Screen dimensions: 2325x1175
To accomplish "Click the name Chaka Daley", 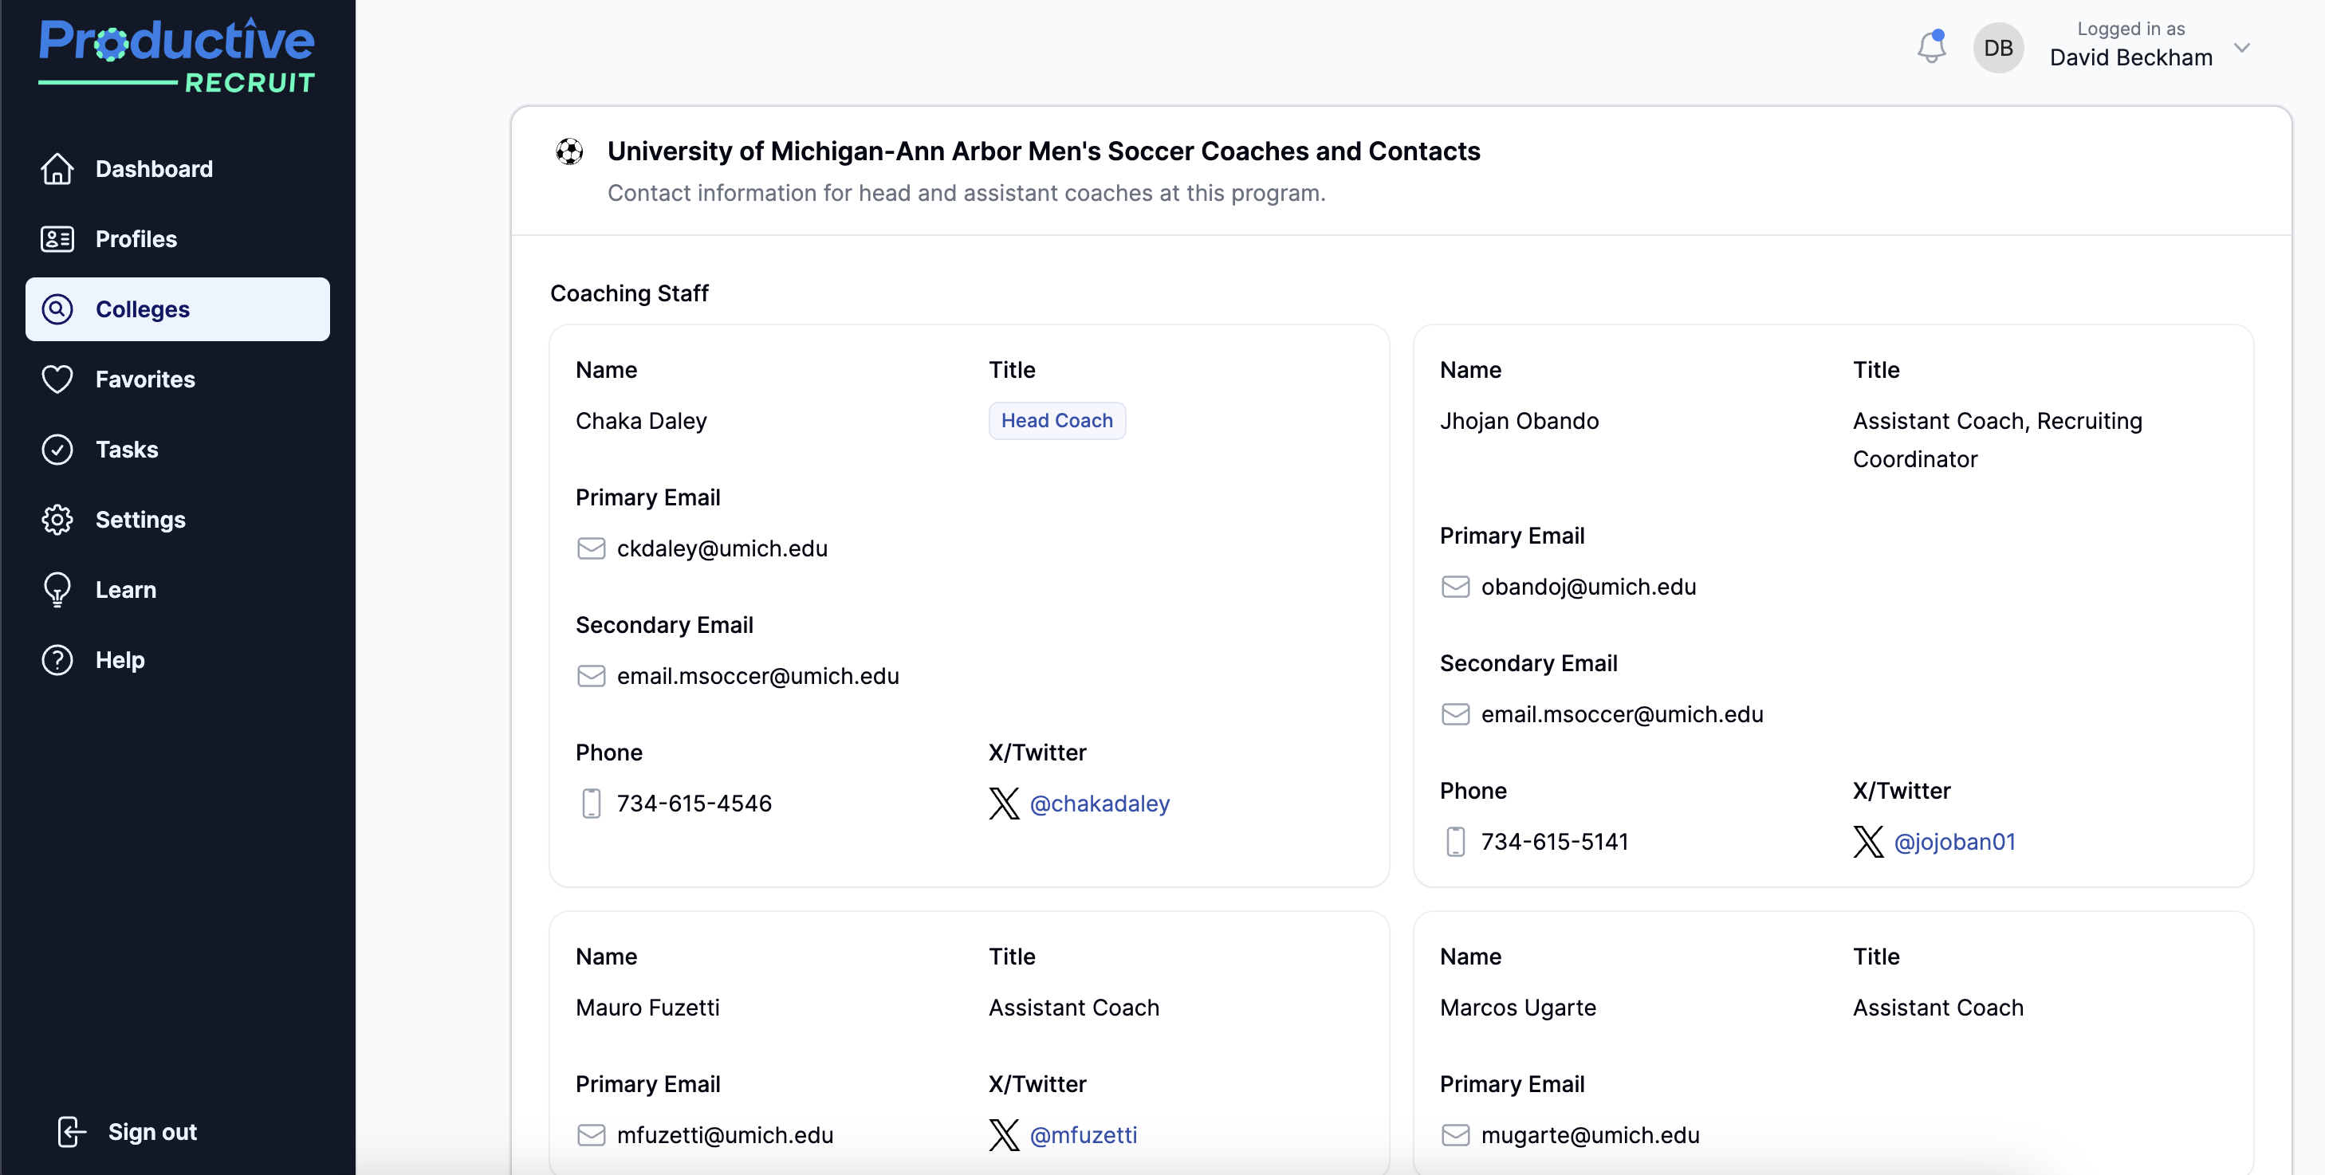I will (641, 421).
